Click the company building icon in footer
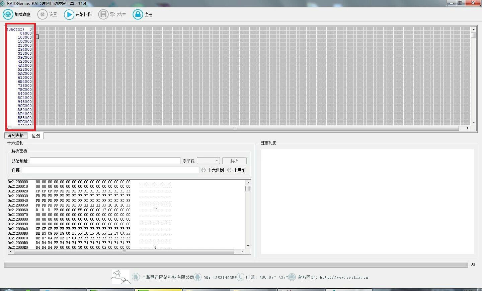 click(136, 277)
